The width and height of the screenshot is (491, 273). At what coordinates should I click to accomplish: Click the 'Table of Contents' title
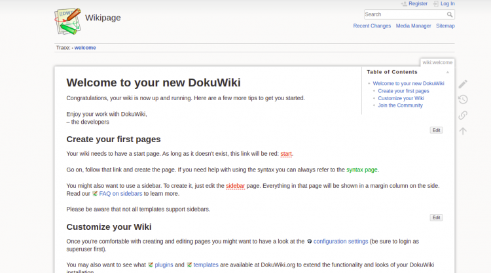(392, 72)
